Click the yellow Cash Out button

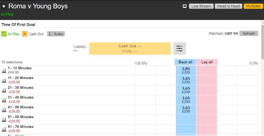coord(130,48)
